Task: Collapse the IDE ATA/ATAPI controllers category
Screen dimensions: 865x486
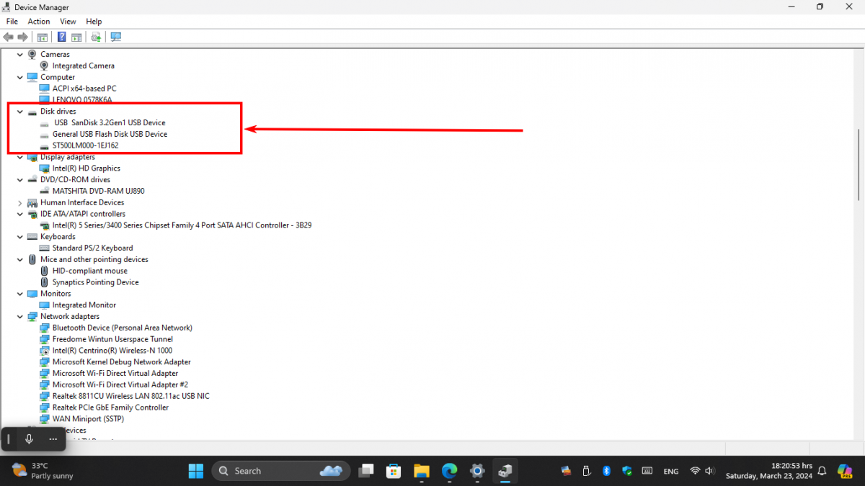Action: [x=20, y=214]
